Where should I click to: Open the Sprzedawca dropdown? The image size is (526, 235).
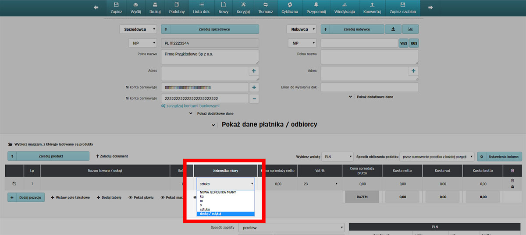(138, 29)
